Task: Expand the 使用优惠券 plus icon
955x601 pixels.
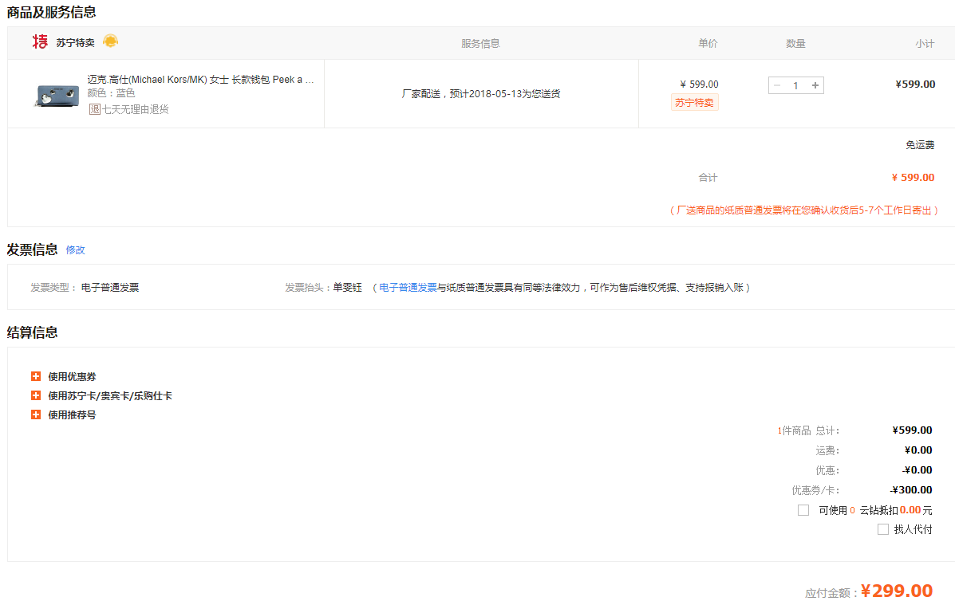Action: (36, 376)
